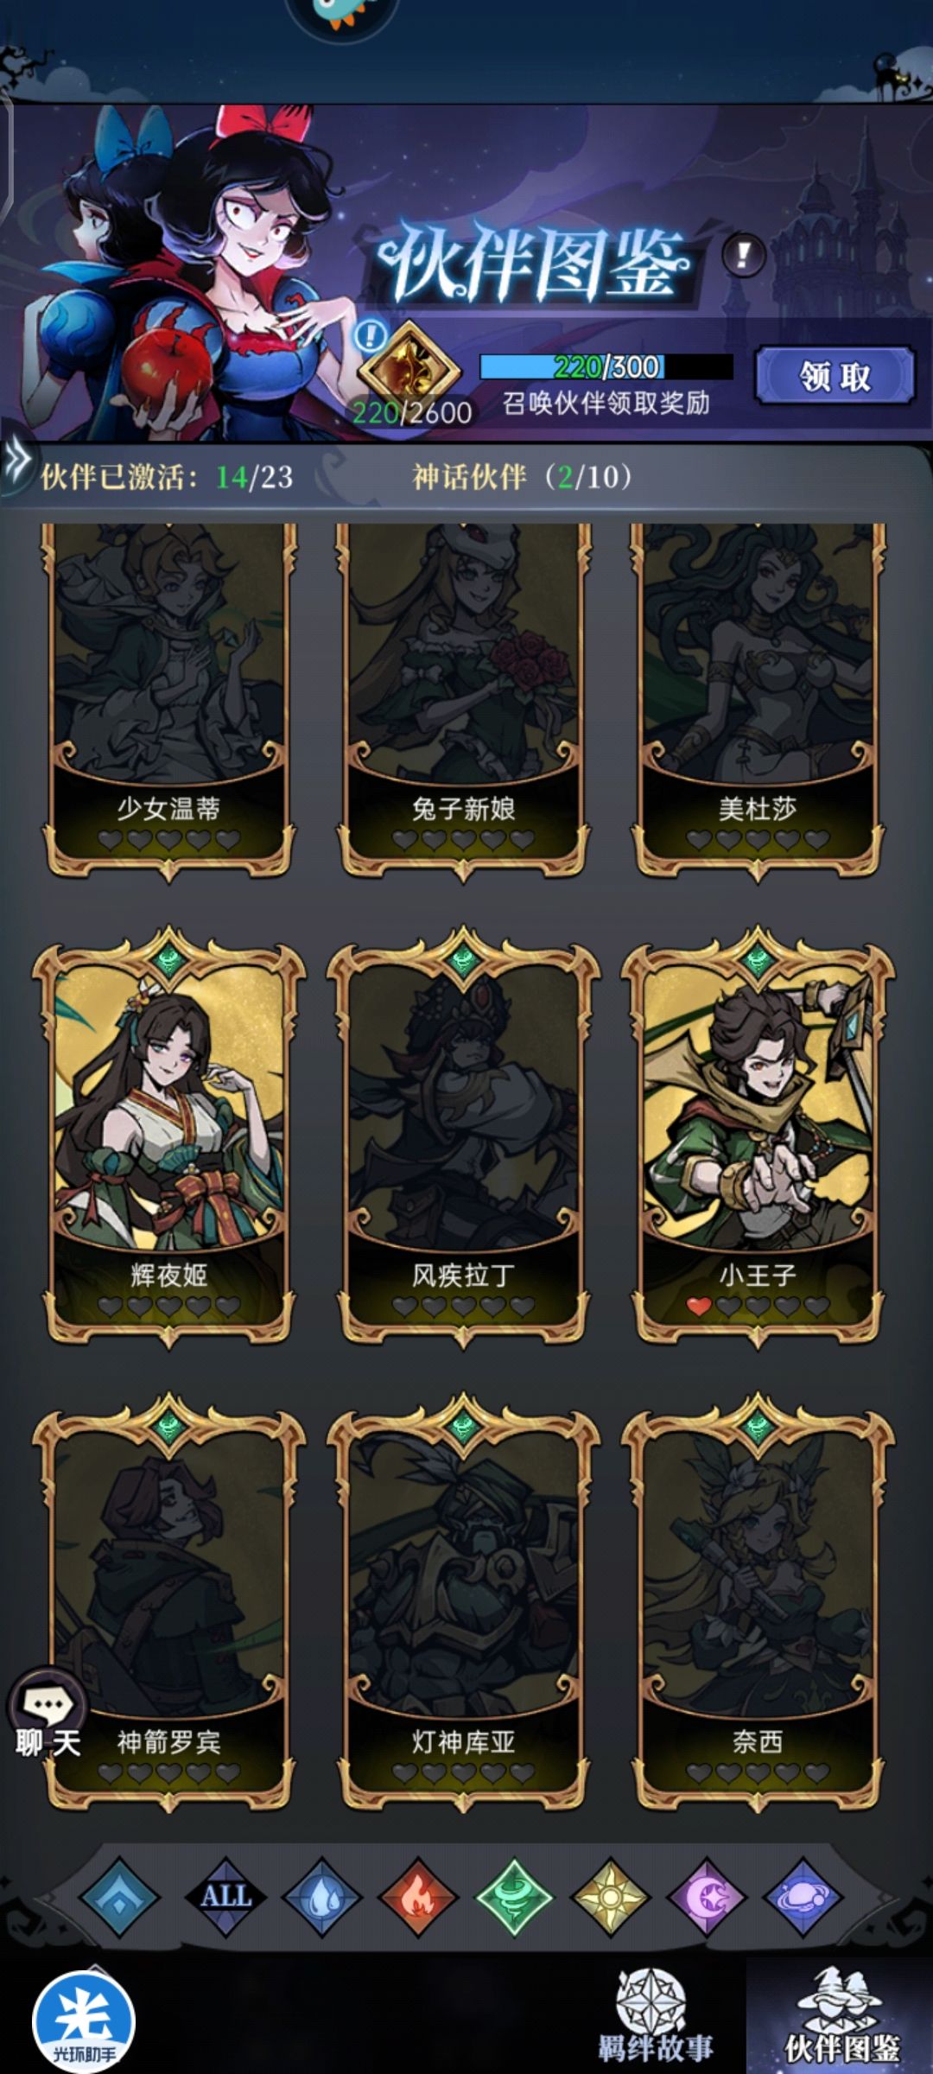The height and width of the screenshot is (2074, 933).
Task: Open the 光环助手 floating assistant
Action: point(84,2022)
